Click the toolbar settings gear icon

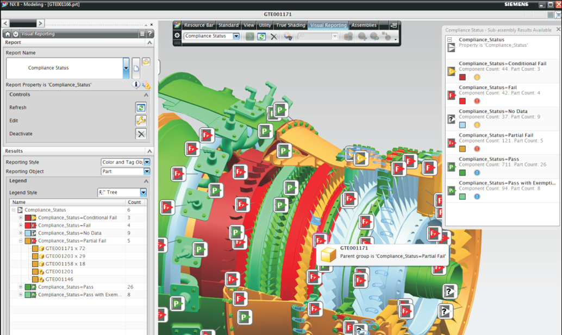coord(177,35)
